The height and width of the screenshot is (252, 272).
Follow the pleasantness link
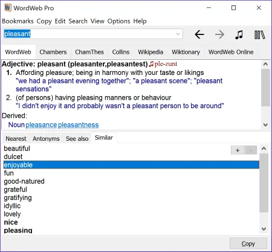coord(79,125)
